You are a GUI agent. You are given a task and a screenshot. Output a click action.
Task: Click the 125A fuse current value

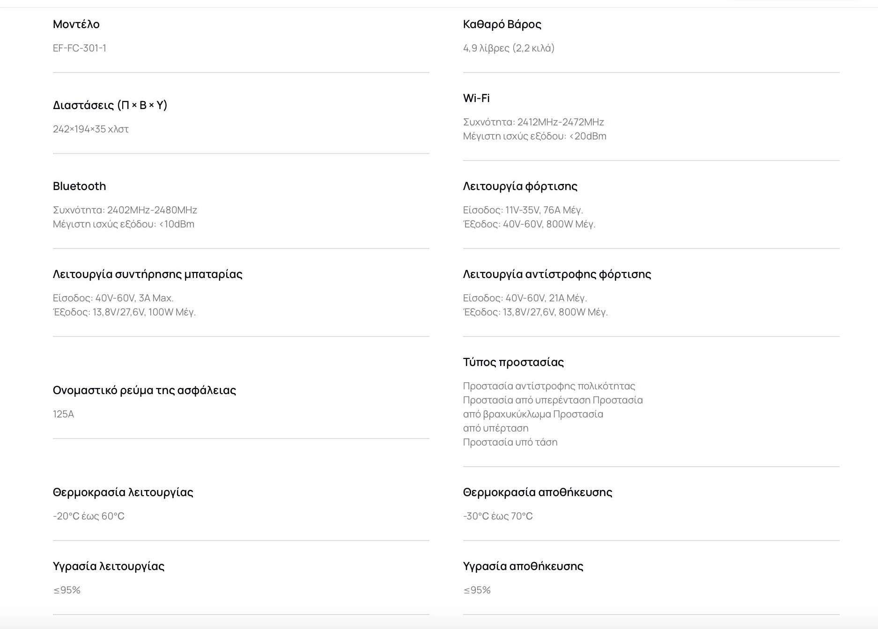63,414
